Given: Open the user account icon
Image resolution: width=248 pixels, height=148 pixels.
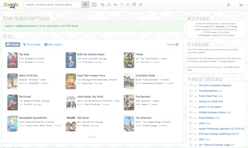Looking at the screenshot, I should coord(229,5).
